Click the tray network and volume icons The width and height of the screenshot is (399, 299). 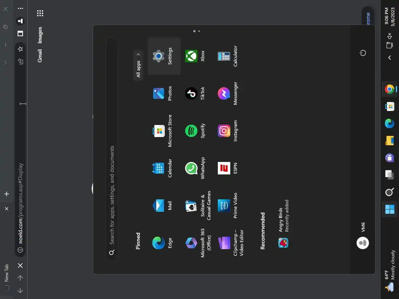click(x=390, y=40)
